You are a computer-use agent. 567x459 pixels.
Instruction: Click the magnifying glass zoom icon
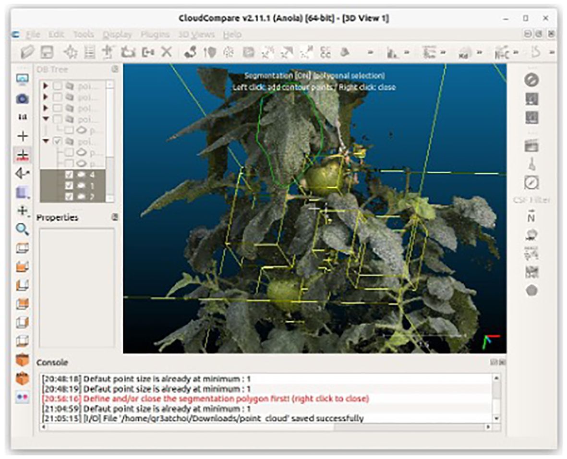click(x=23, y=229)
